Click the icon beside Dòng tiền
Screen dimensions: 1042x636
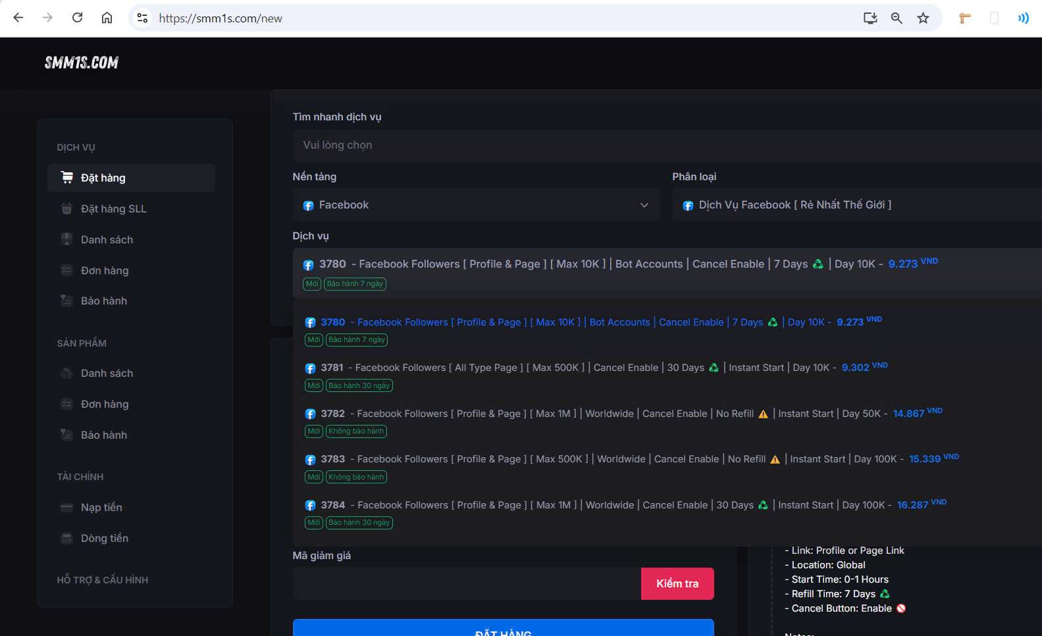pos(66,538)
